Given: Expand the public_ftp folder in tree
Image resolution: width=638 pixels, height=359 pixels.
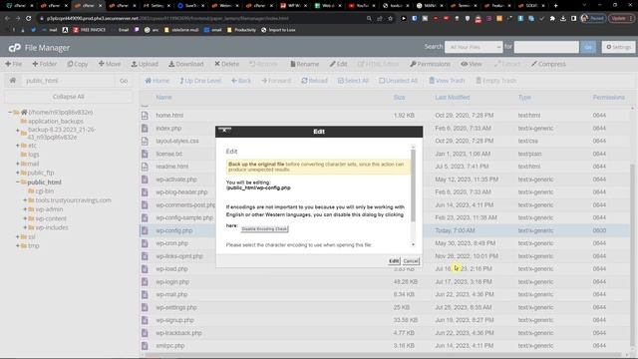Looking at the screenshot, I should pos(18,173).
